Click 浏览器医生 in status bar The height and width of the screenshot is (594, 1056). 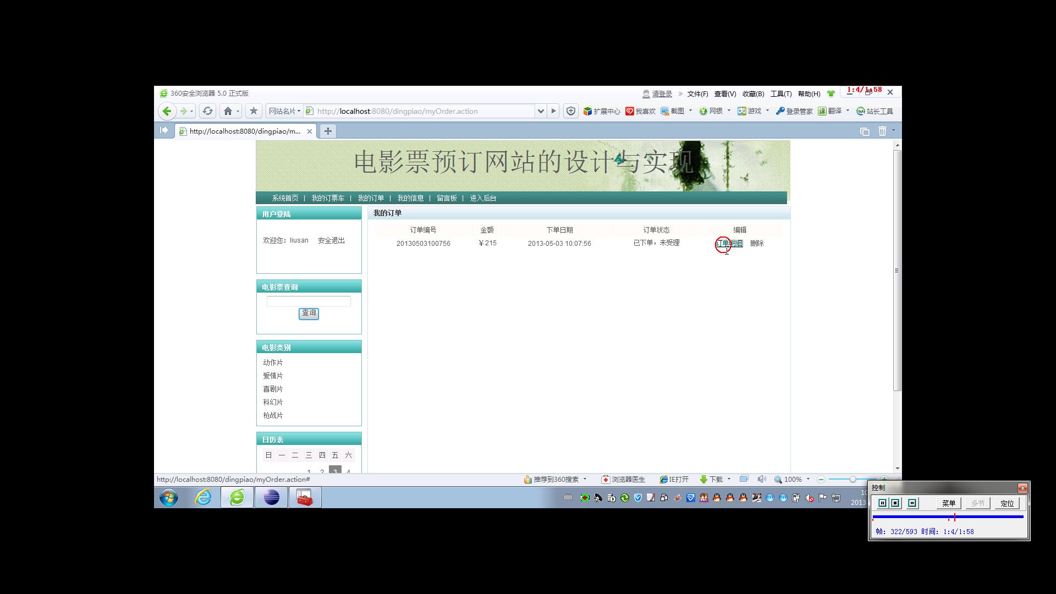[x=623, y=480]
